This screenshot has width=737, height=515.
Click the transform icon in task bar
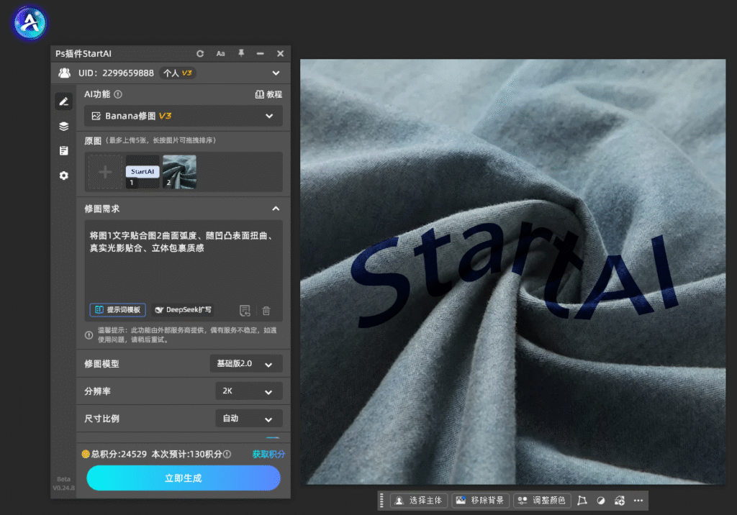tap(582, 501)
